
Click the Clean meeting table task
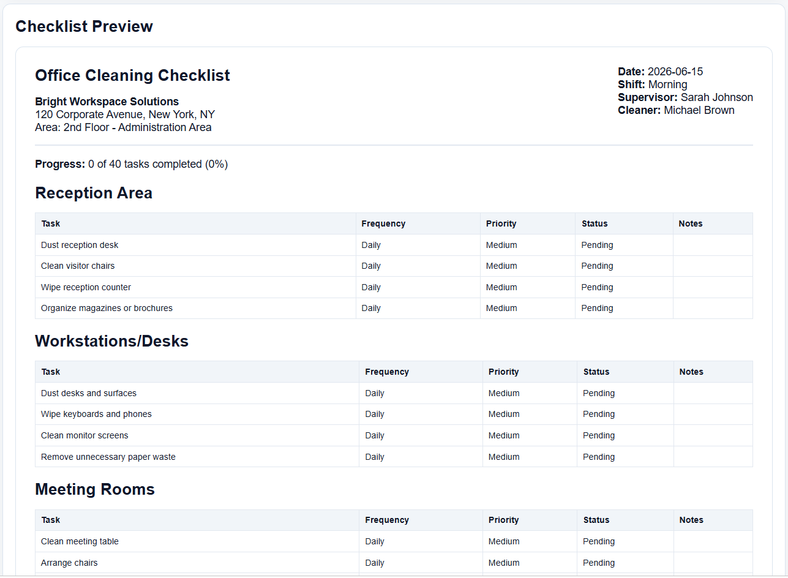coord(80,541)
